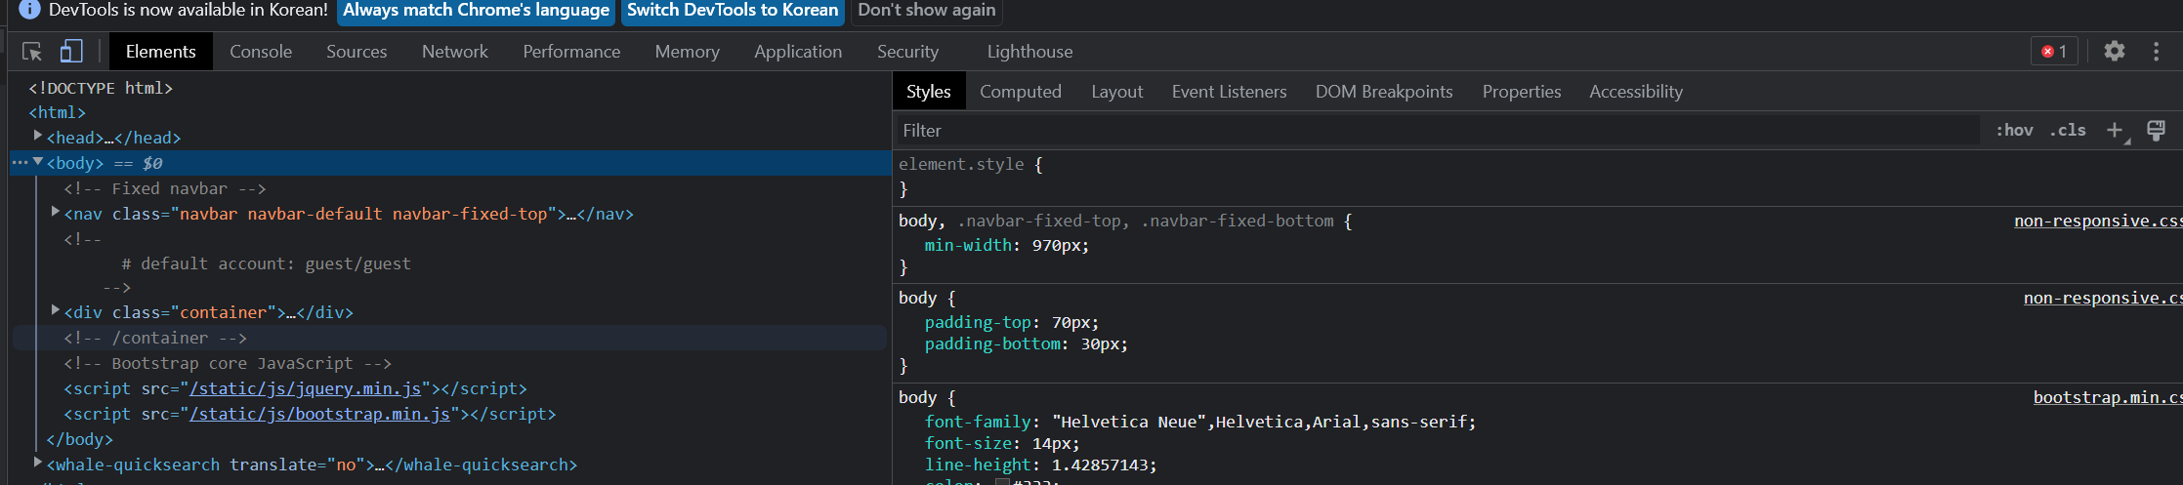The width and height of the screenshot is (2183, 485).
Task: Expand the whale-quicksearch element
Action: 38,462
